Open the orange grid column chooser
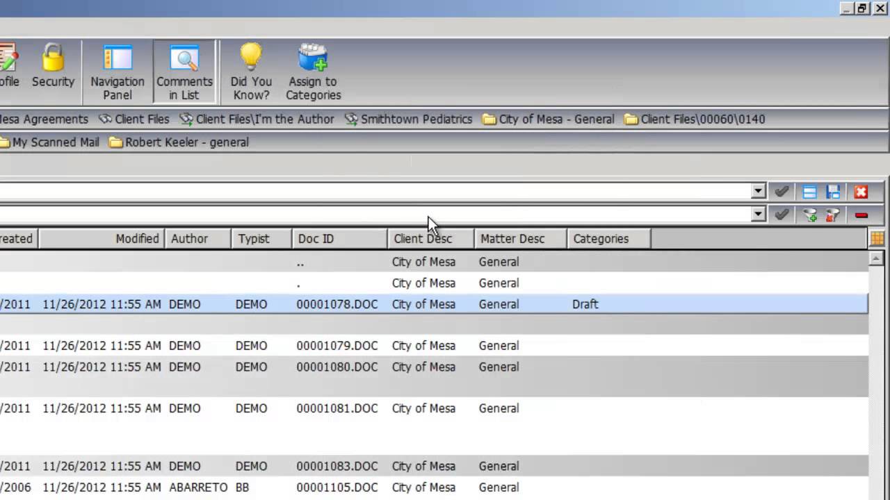The height and width of the screenshot is (500, 890). [877, 239]
